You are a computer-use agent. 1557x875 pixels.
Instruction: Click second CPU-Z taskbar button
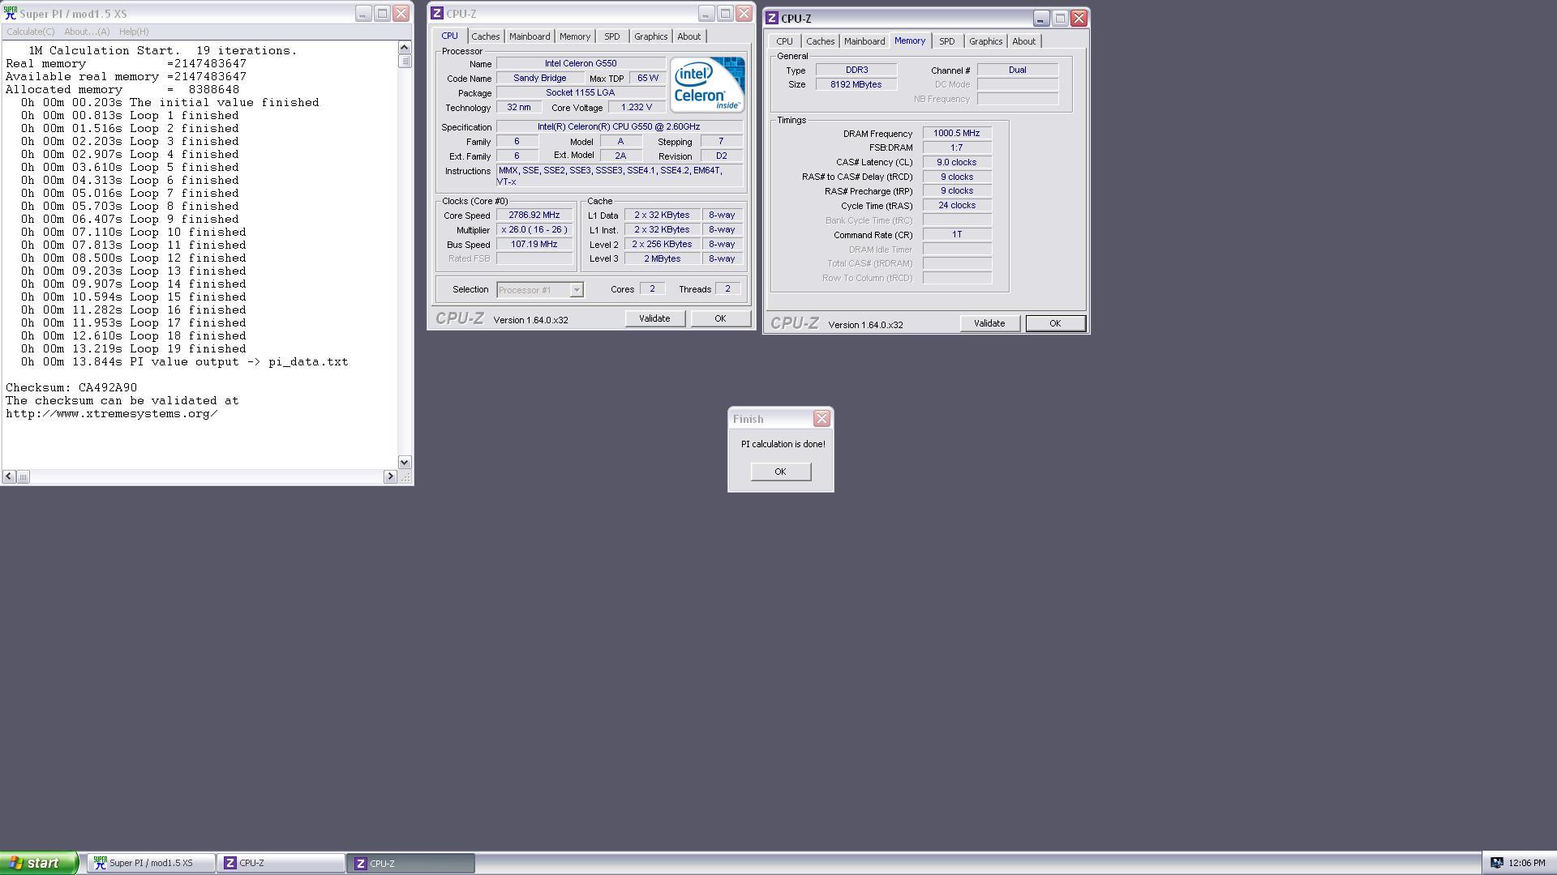[x=411, y=864]
